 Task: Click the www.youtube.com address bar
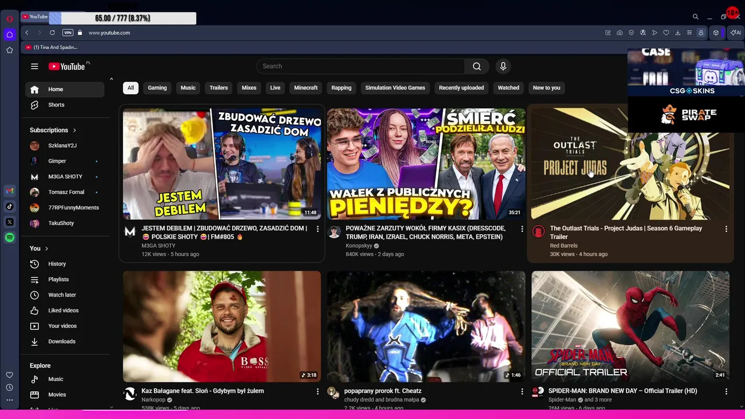(109, 33)
